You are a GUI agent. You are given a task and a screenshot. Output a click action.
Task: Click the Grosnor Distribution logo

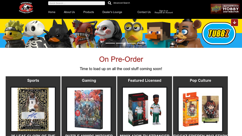point(26,8)
